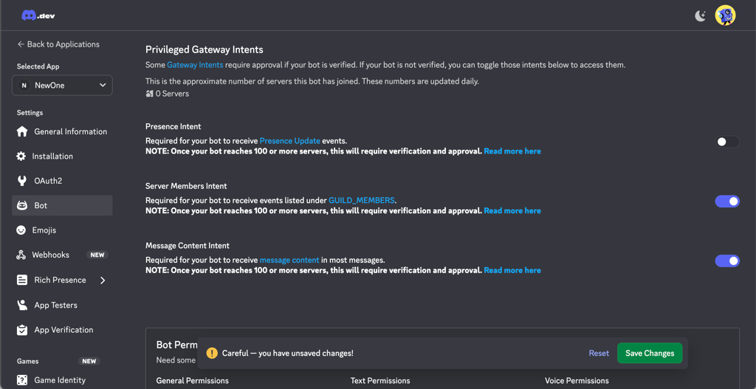Go to the OAuth2 page
The width and height of the screenshot is (756, 389).
pyautogui.click(x=62, y=181)
